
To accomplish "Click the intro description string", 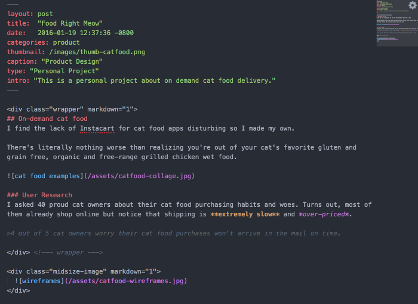I will click(x=155, y=80).
